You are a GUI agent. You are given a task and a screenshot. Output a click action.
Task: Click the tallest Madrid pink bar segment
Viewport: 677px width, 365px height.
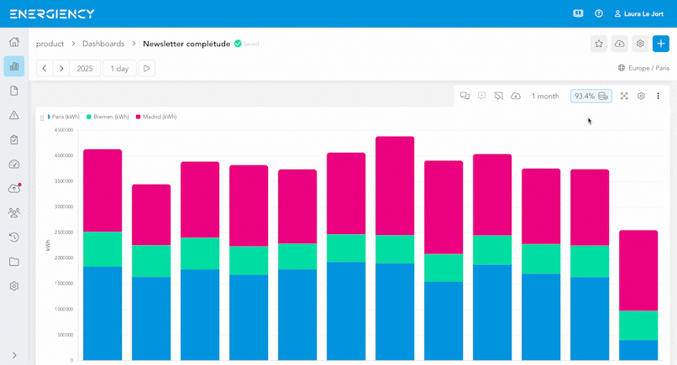coord(395,186)
